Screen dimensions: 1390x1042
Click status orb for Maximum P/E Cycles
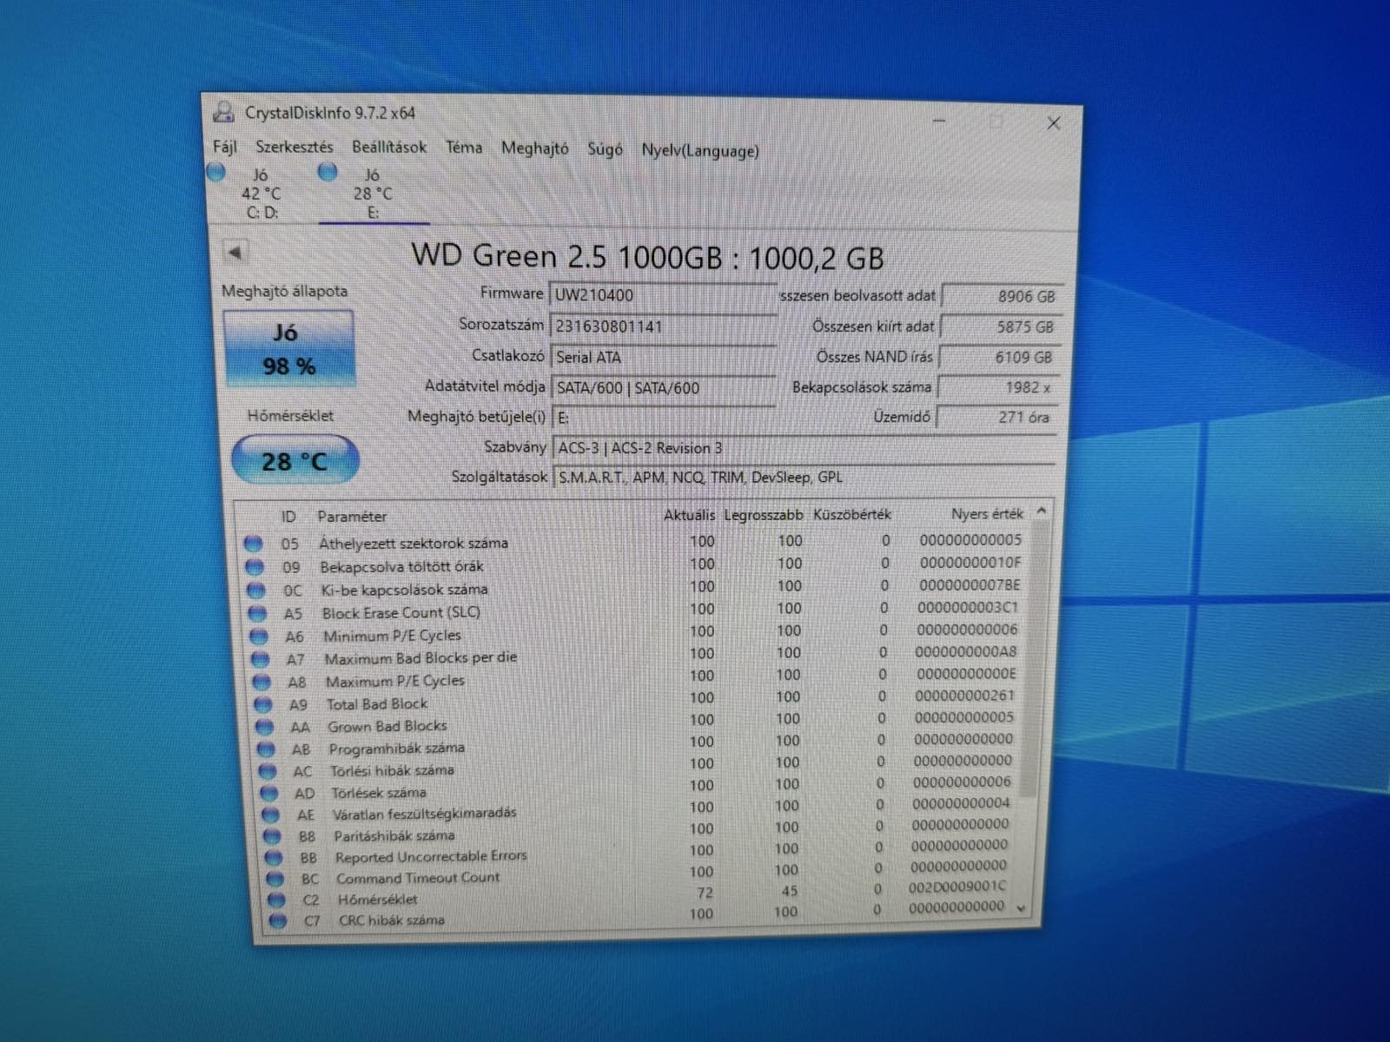pyautogui.click(x=261, y=683)
